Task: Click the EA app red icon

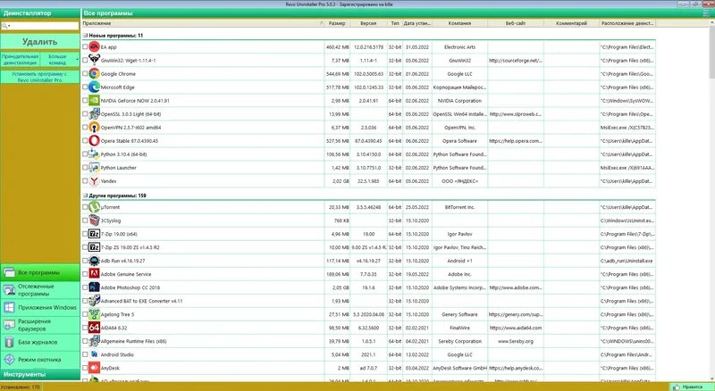Action: pyautogui.click(x=94, y=47)
